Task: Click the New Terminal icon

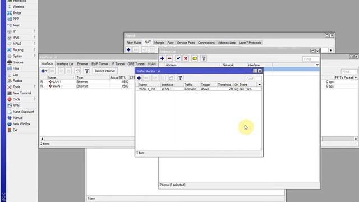Action: click(10, 93)
